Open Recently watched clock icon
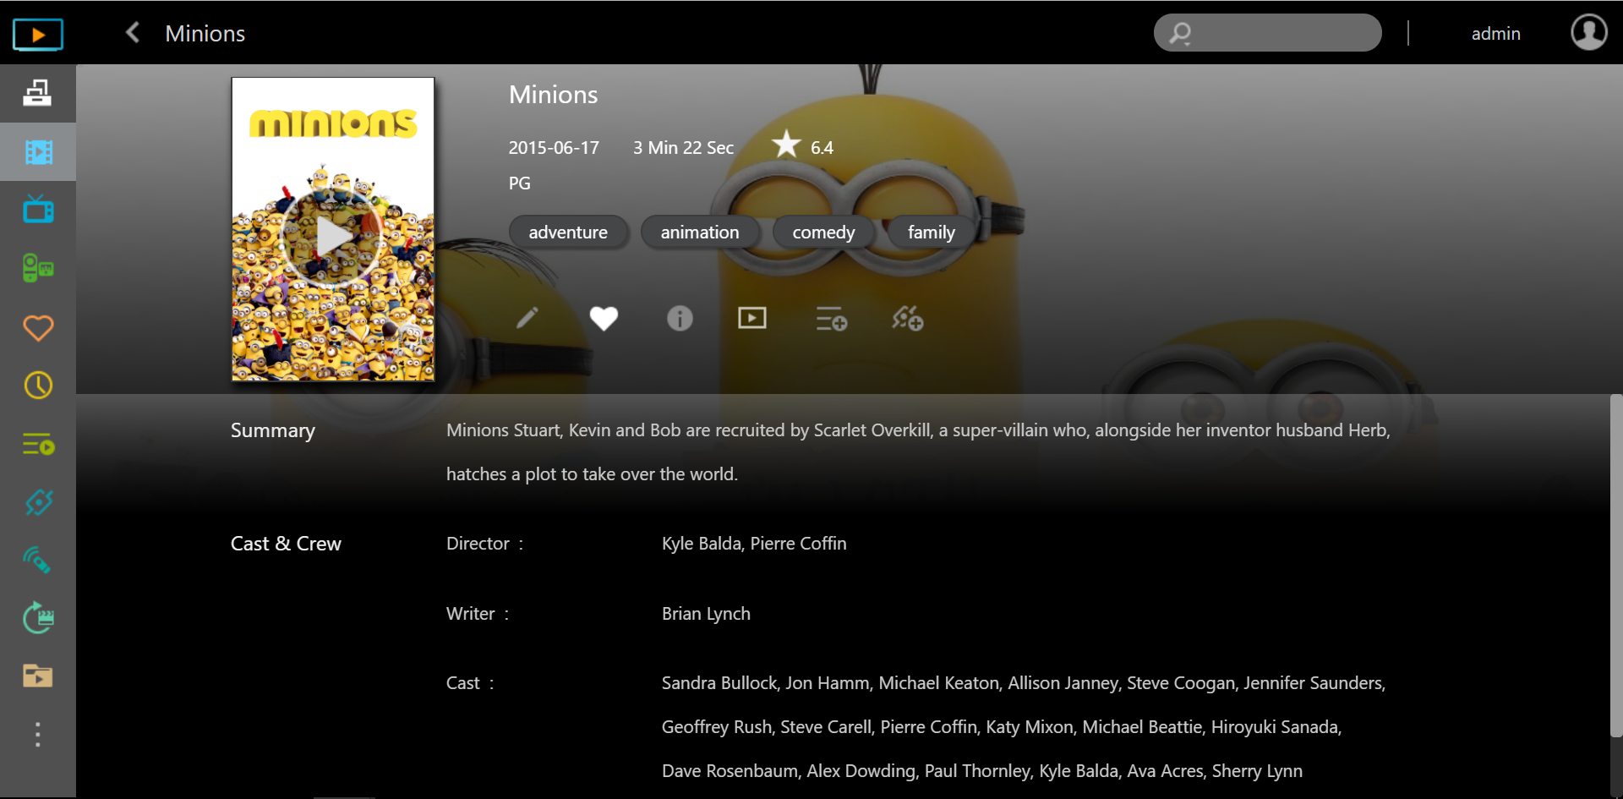This screenshot has height=799, width=1623. [x=38, y=386]
